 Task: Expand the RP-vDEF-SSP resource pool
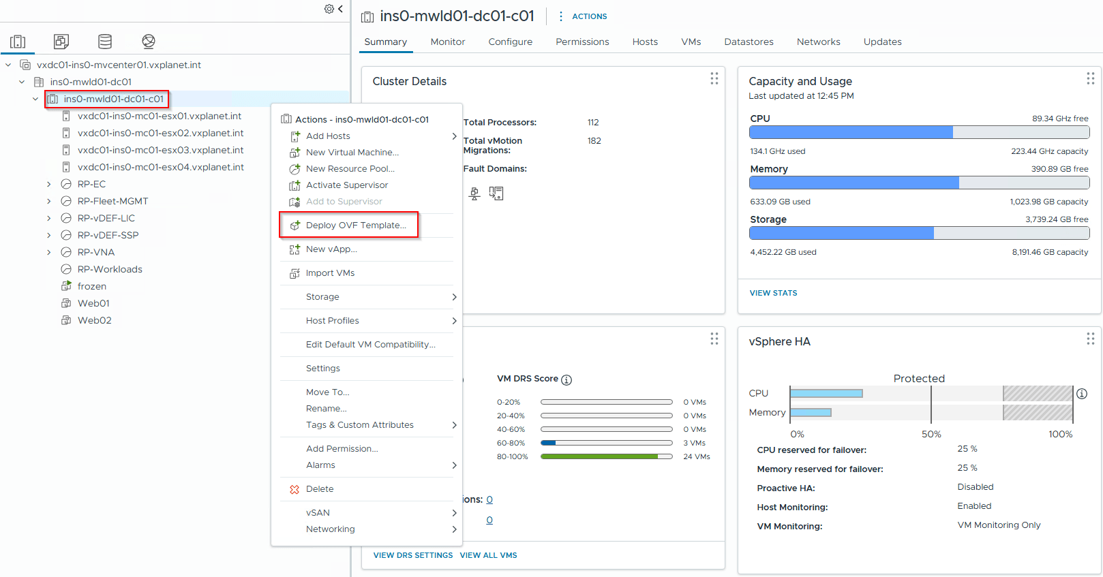(49, 235)
